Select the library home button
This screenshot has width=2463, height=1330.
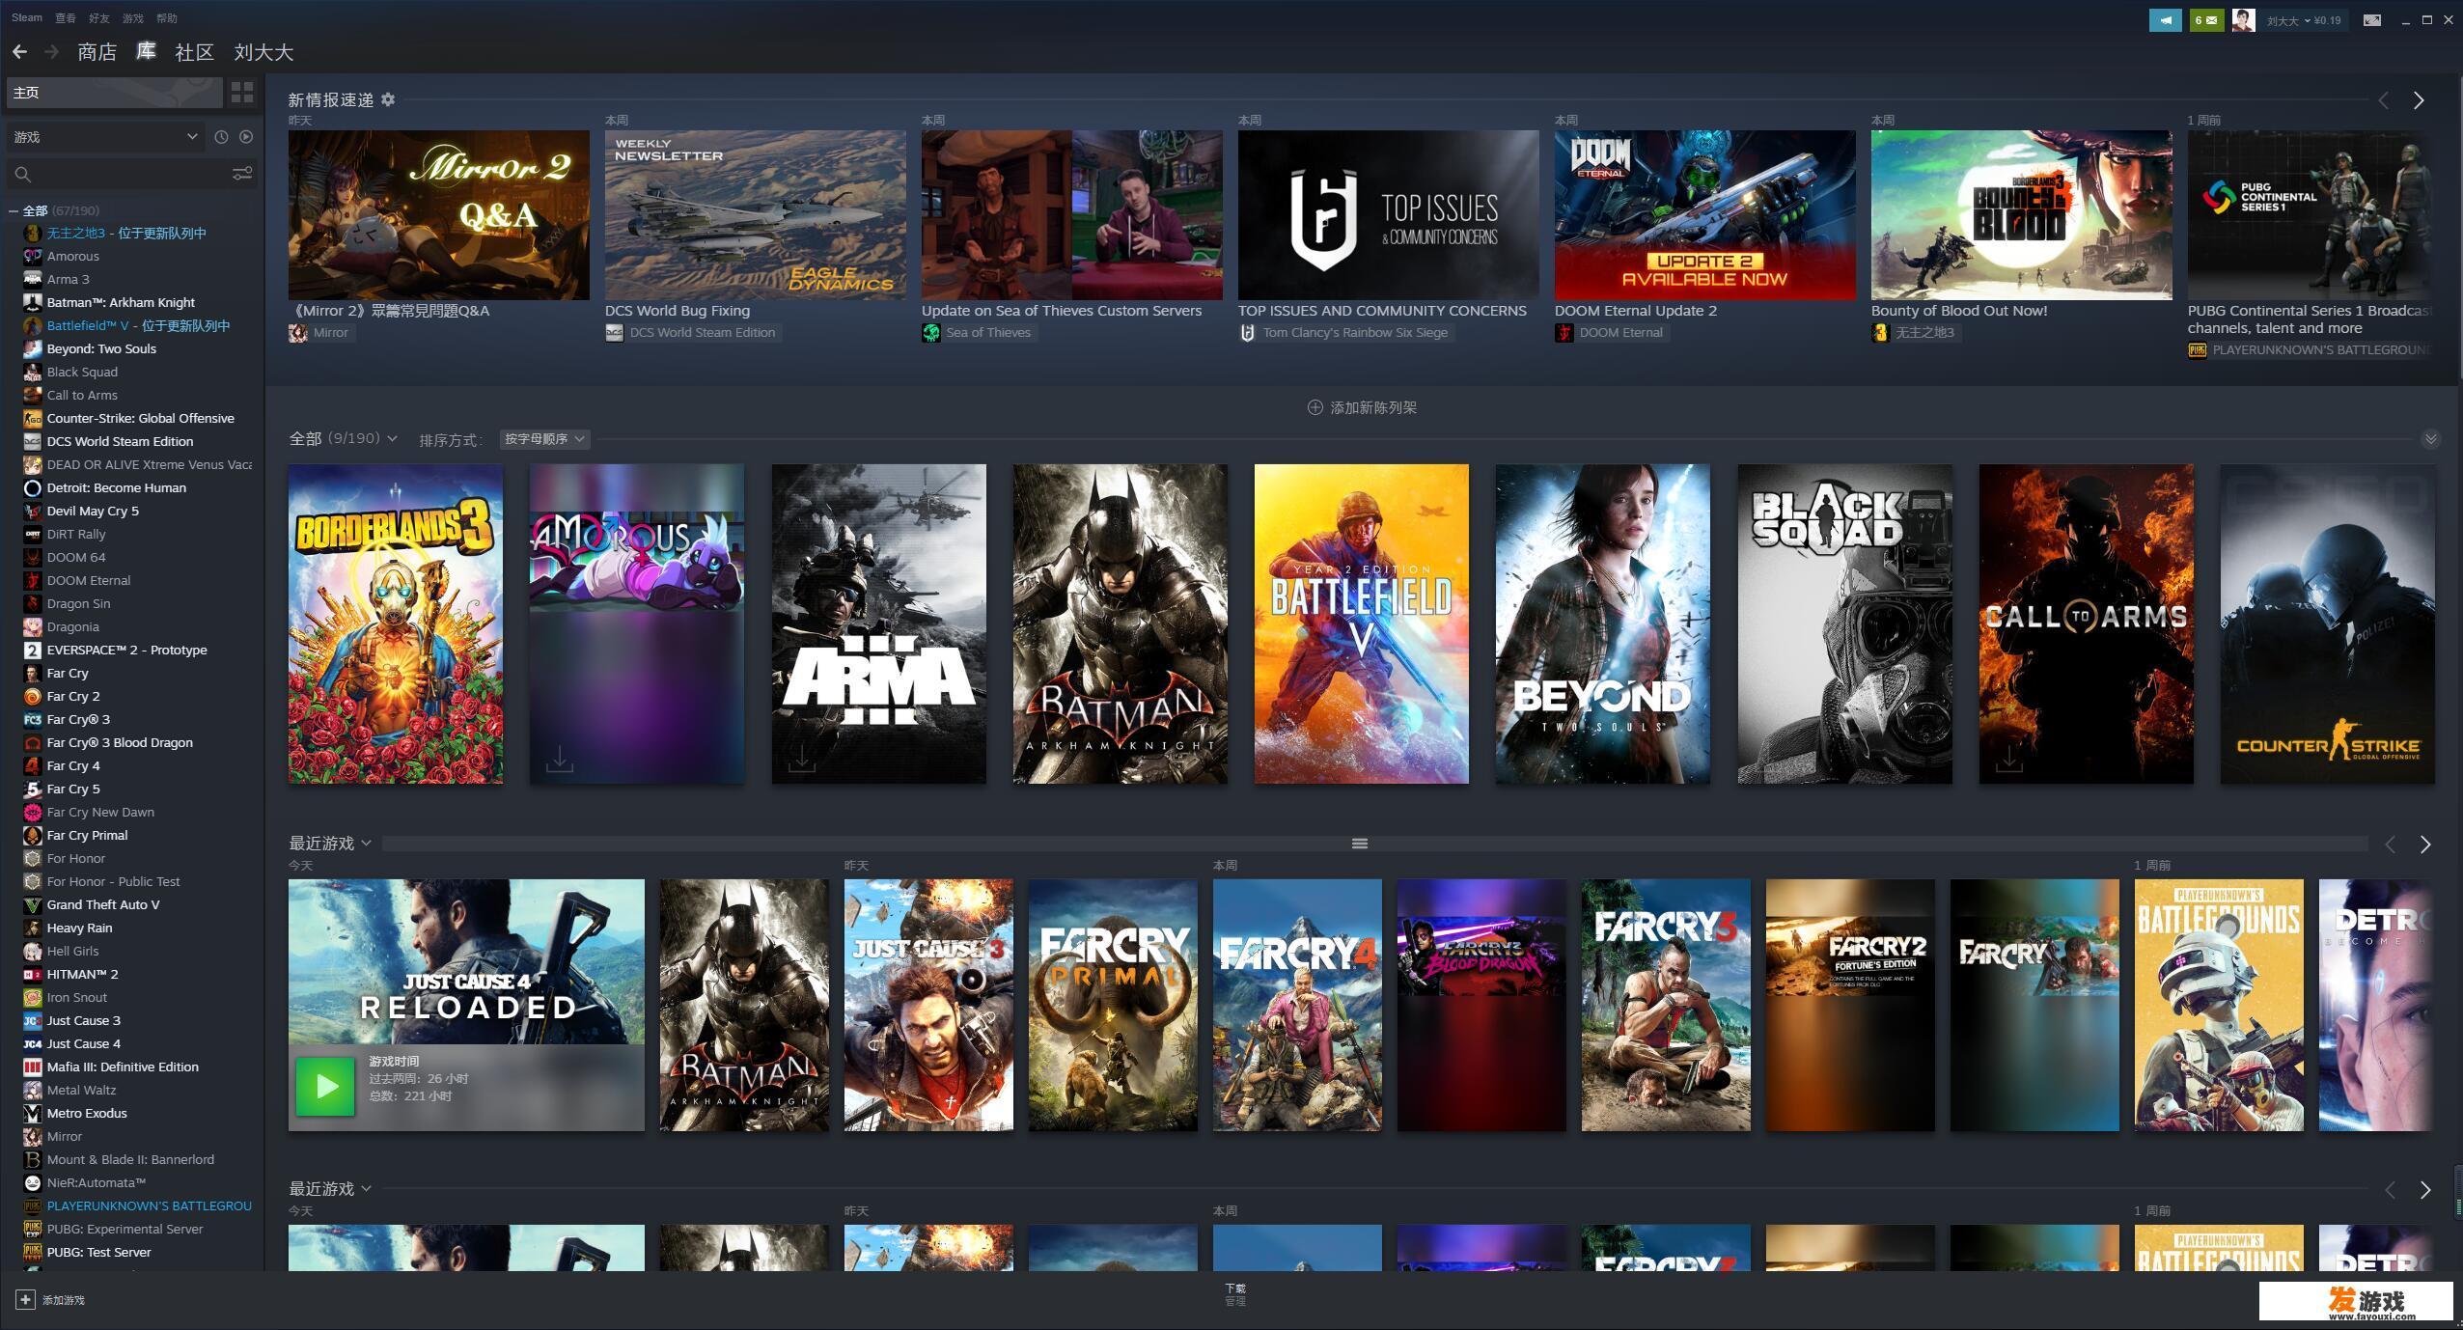pos(115,93)
